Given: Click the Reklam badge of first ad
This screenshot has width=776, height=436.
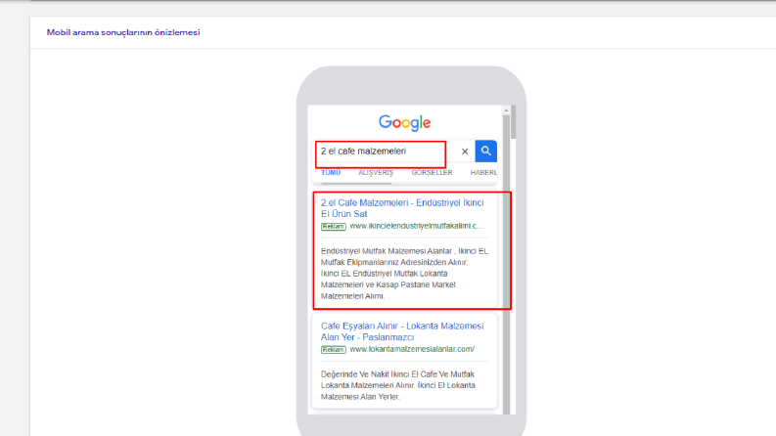Looking at the screenshot, I should [333, 227].
